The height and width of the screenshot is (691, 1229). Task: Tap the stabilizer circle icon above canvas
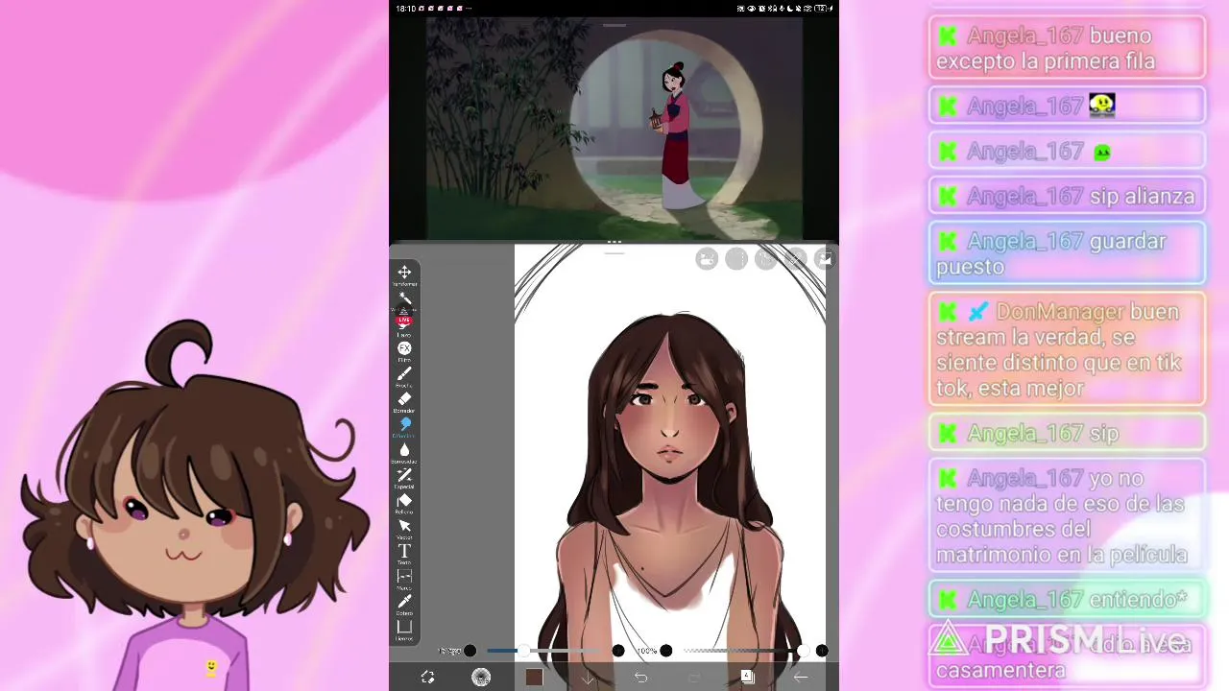(x=736, y=259)
